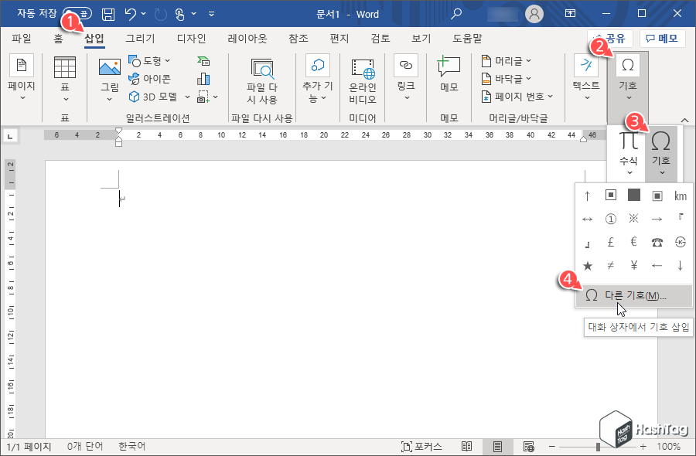Insert the left-right arrow ↔ symbol

click(x=587, y=219)
